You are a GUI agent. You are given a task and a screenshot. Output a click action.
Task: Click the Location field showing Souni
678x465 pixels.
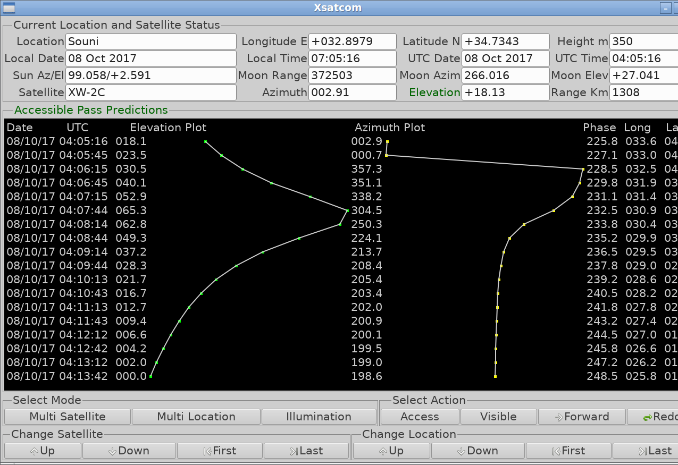click(150, 41)
